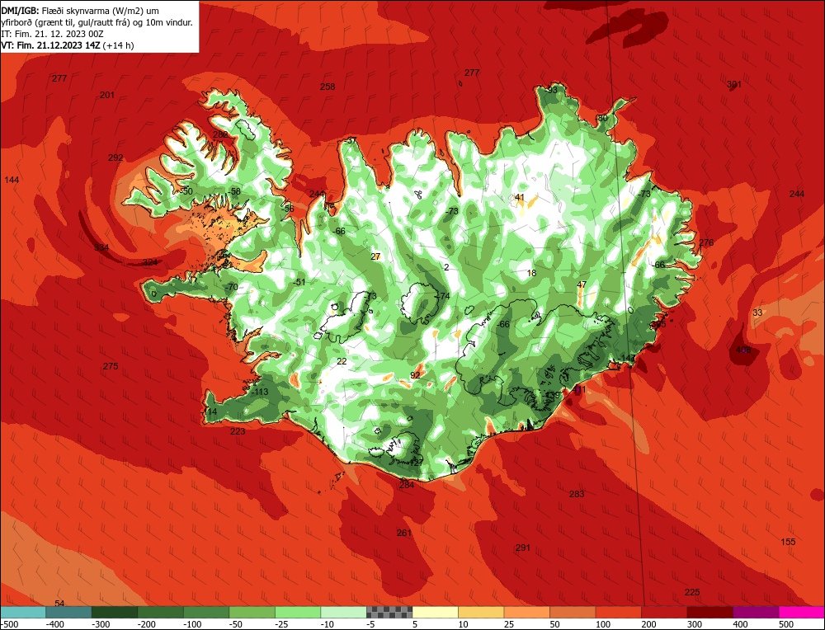This screenshot has width=825, height=630.
Task: Click the cyan legend swatch between -500 and -400
Action: click(23, 613)
